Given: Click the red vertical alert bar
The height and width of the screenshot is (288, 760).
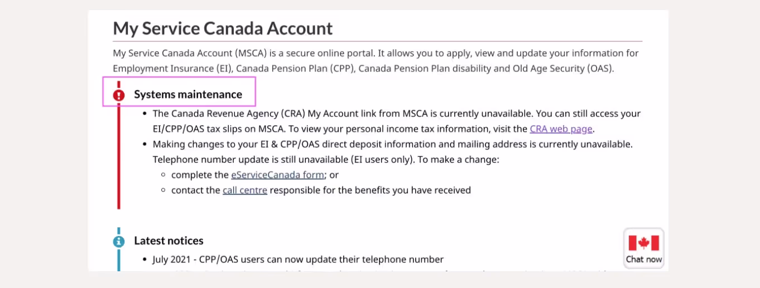Looking at the screenshot, I should [119, 162].
